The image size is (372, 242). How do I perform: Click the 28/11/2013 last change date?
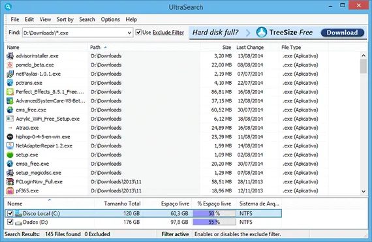point(251,182)
